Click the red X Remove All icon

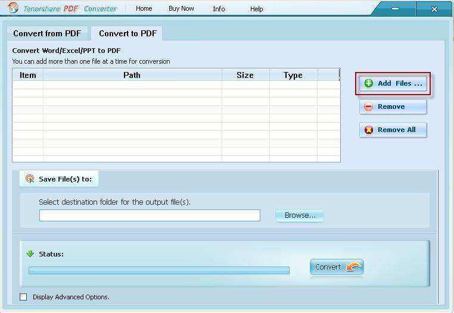[368, 130]
